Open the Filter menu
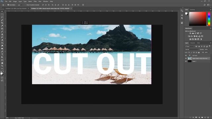Viewport: 212px width, 119px height. 35,1
